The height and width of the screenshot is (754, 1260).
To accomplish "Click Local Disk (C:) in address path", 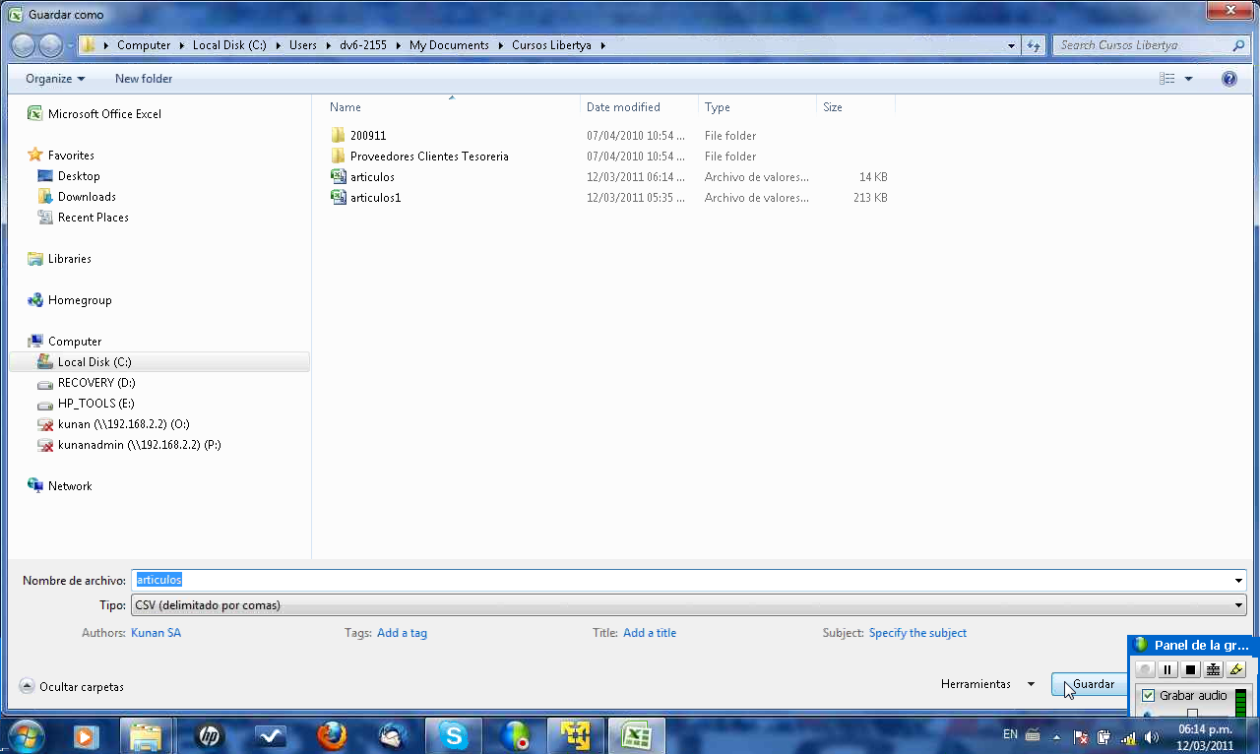I will tap(229, 45).
